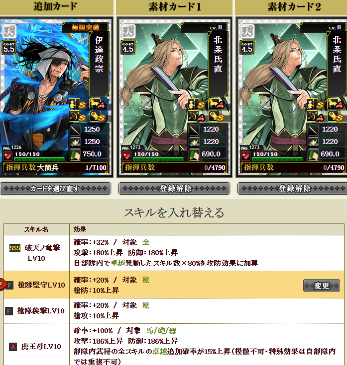The width and height of the screenshot is (347, 365).
Task: Click the 卓越 link in 破天ノ竜撃 description
Action: coord(118,263)
